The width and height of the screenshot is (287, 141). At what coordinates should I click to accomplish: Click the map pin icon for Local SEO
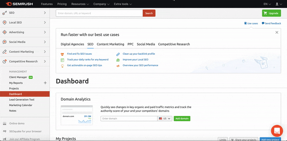(118, 60)
